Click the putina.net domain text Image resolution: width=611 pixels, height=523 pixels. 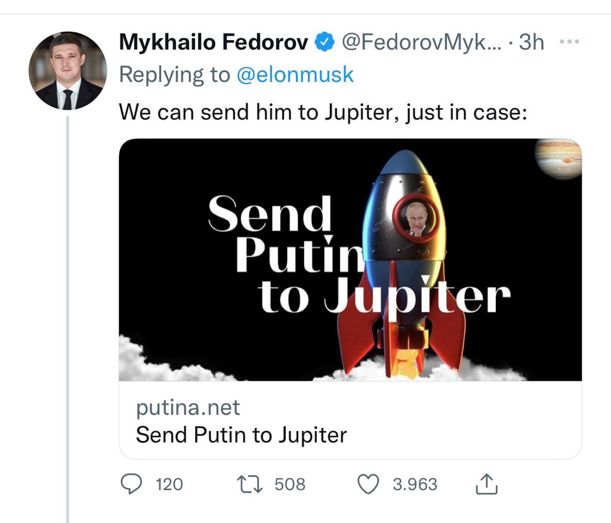point(188,408)
